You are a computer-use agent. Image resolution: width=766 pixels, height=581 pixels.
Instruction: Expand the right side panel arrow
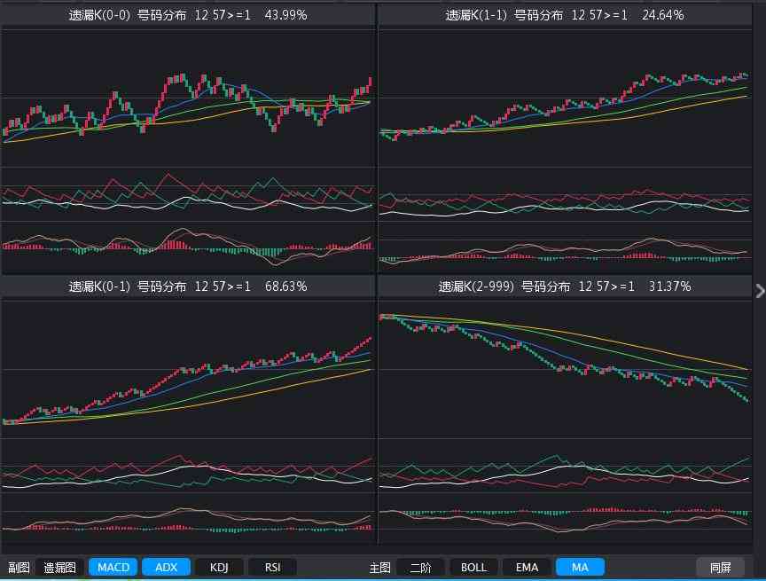pos(760,291)
